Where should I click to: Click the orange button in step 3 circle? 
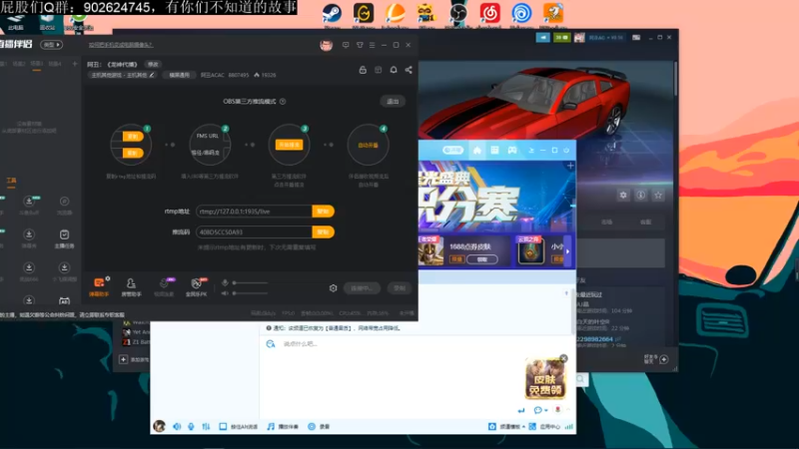click(x=289, y=145)
